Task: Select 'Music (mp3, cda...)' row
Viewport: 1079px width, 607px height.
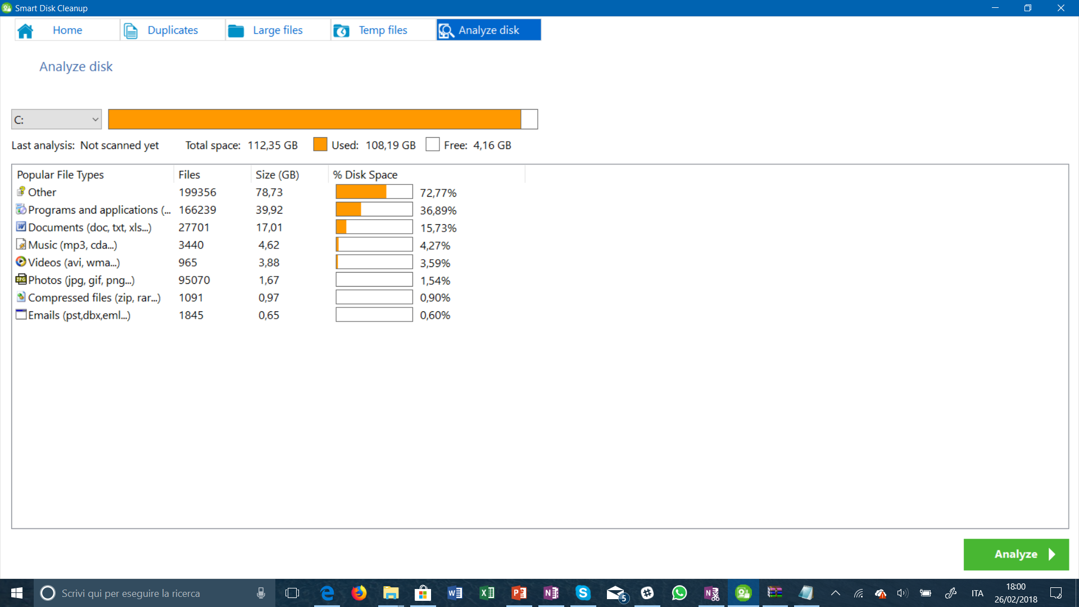Action: pyautogui.click(x=72, y=245)
